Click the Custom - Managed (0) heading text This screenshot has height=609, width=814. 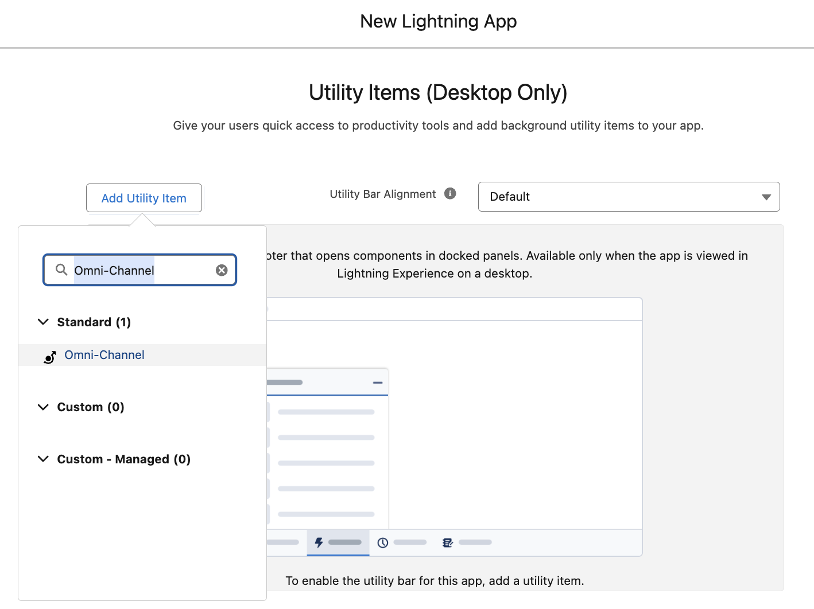(124, 459)
